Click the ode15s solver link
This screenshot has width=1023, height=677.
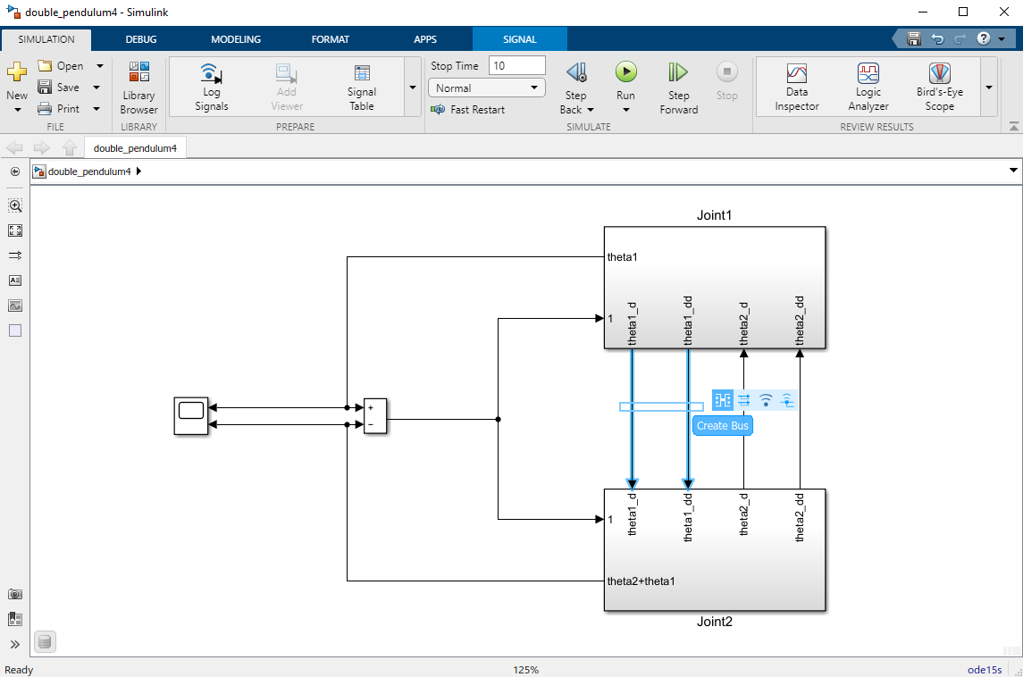pyautogui.click(x=985, y=670)
